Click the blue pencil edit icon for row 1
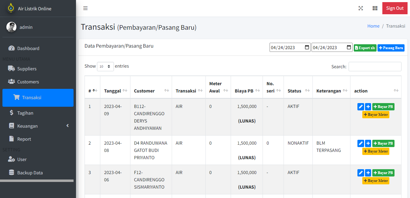410x198 pixels. (360, 107)
